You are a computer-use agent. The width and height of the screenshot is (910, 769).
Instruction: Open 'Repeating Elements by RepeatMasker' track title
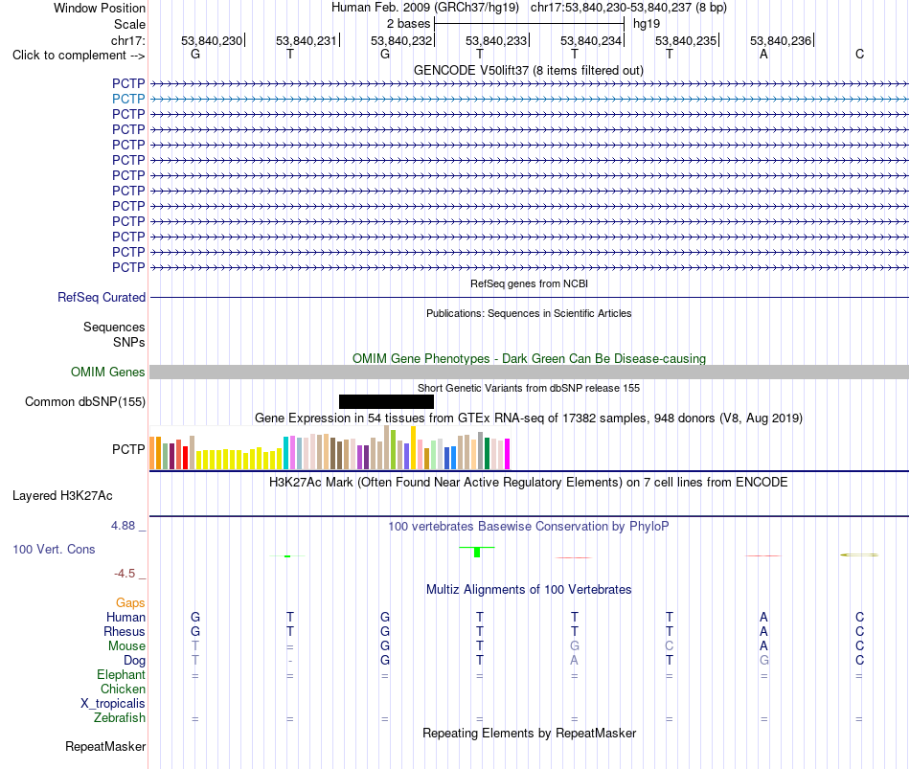(x=530, y=733)
